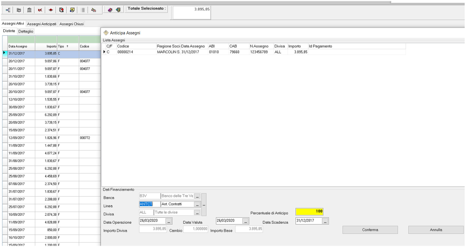Open the Linea lookup ellipsis button
Image resolution: width=466 pixels, height=247 pixels.
[197, 204]
